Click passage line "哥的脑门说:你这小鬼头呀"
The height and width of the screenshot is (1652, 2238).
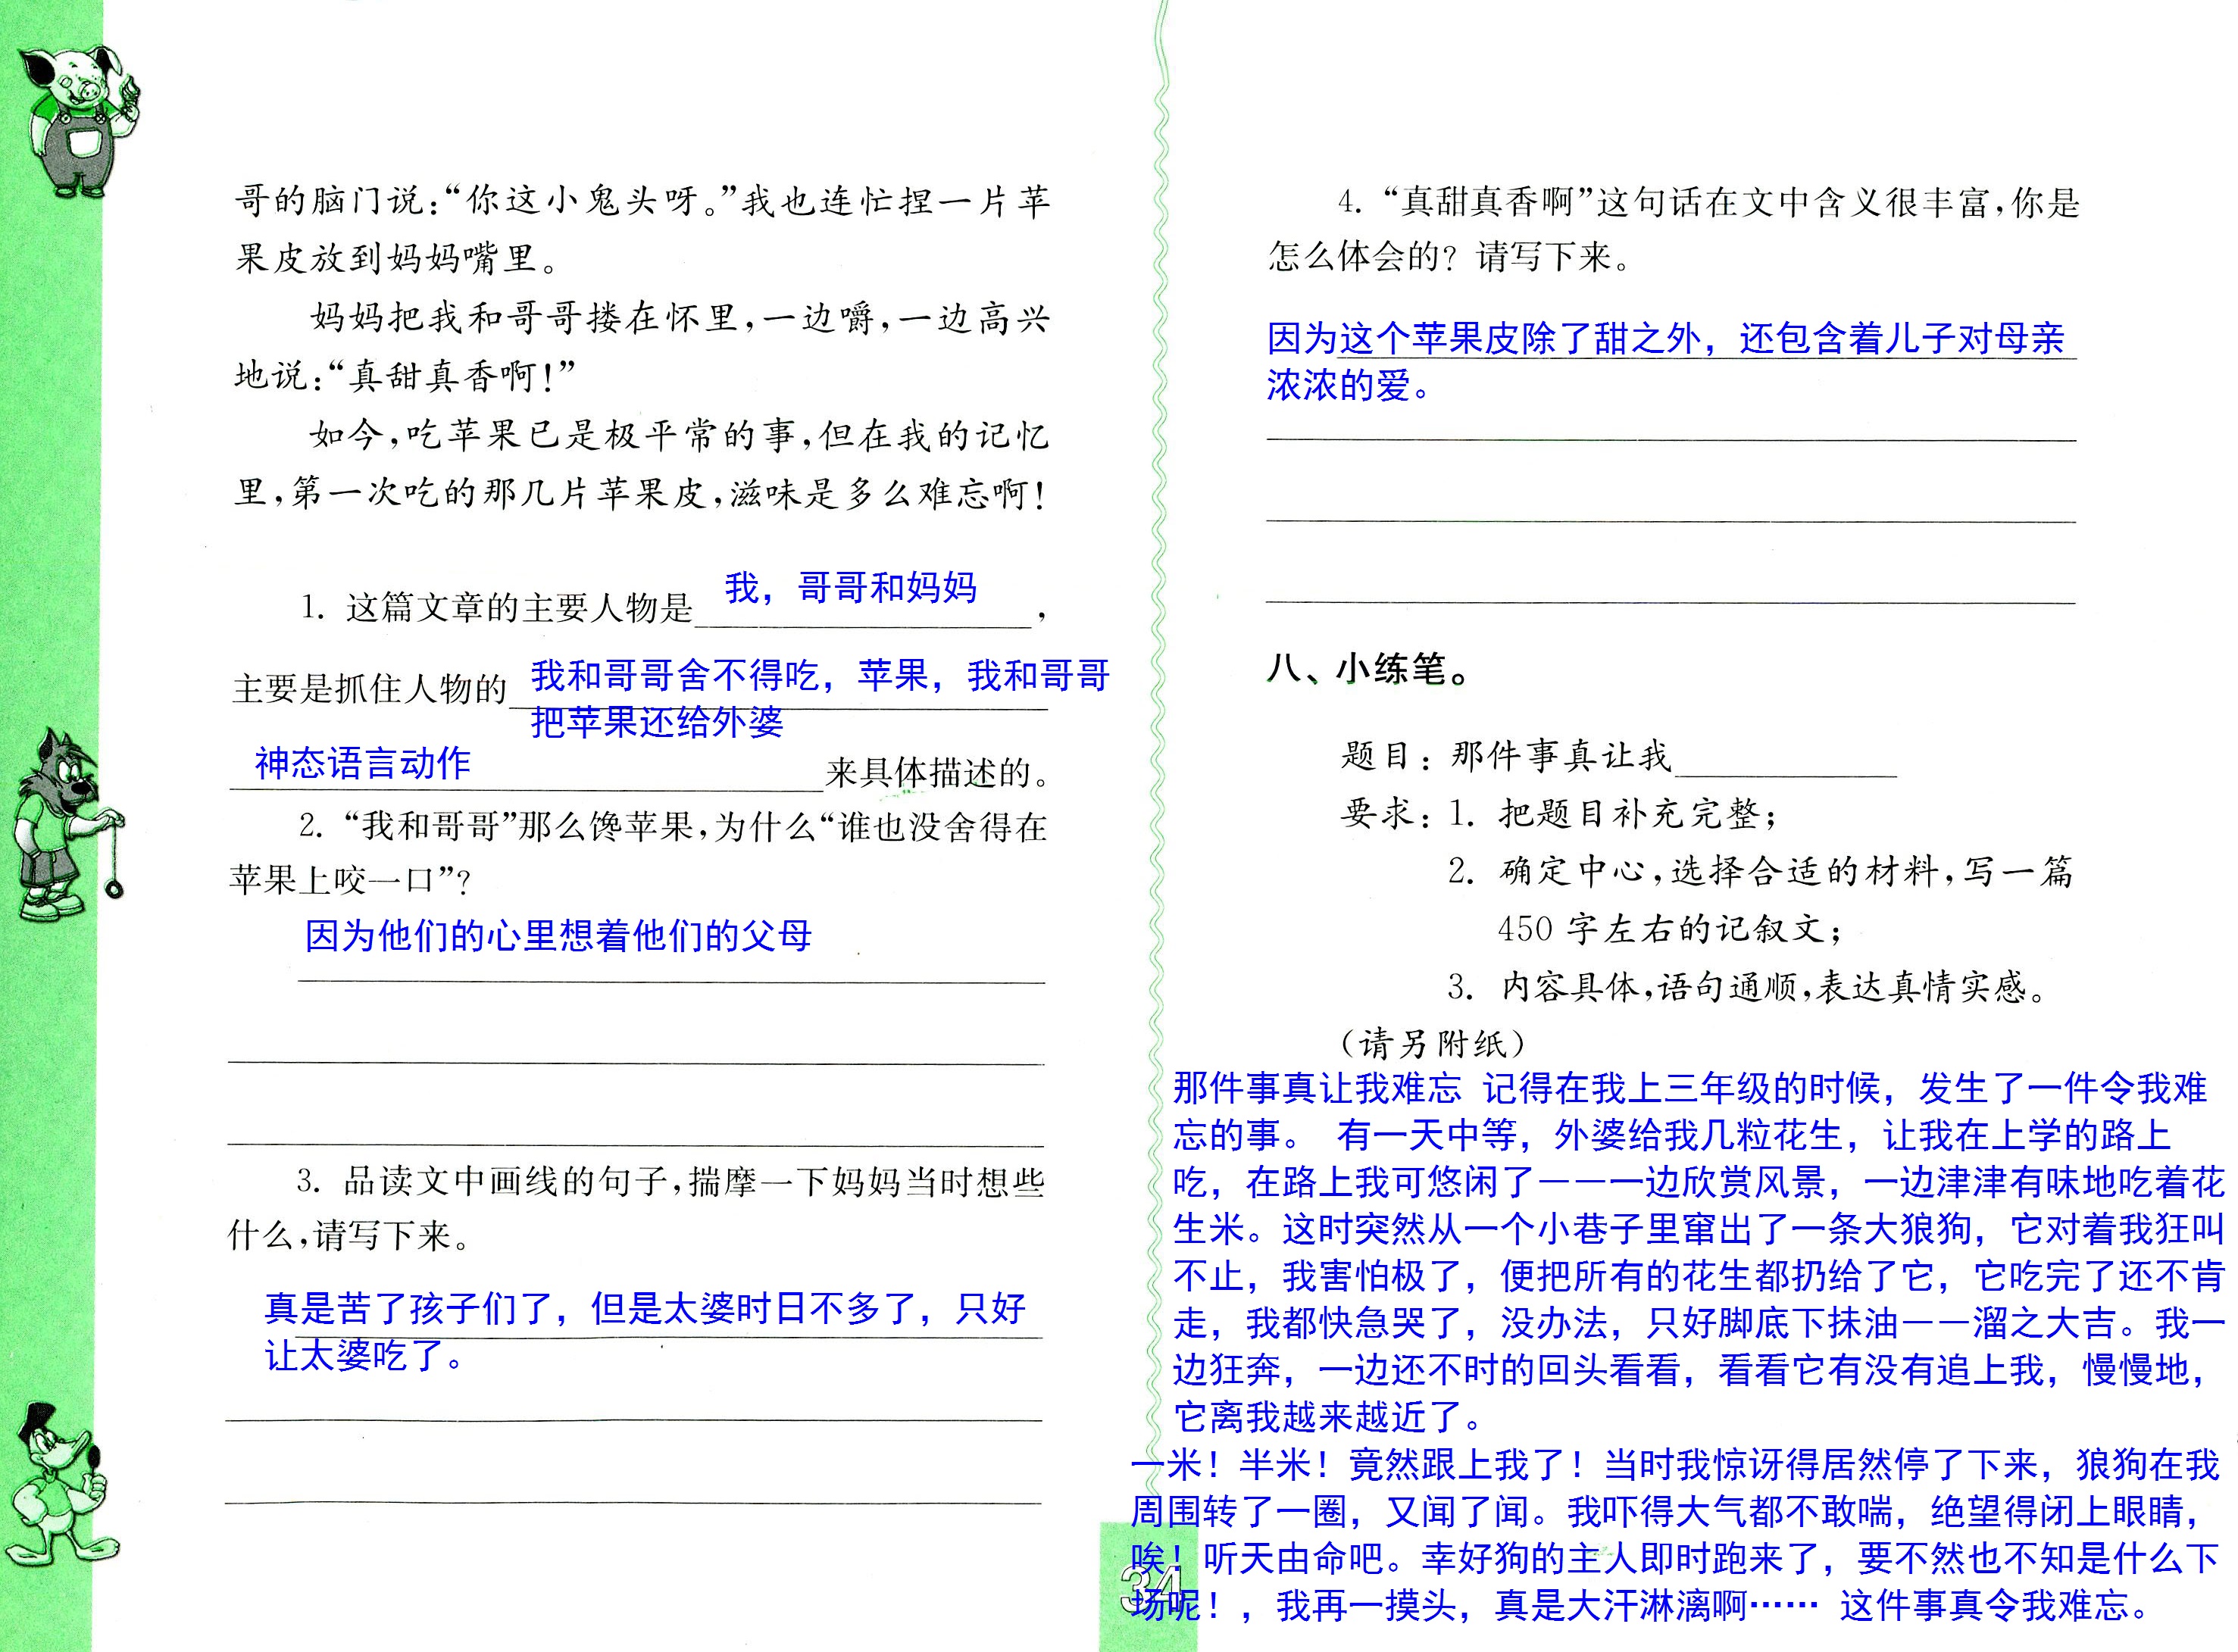pos(641,201)
